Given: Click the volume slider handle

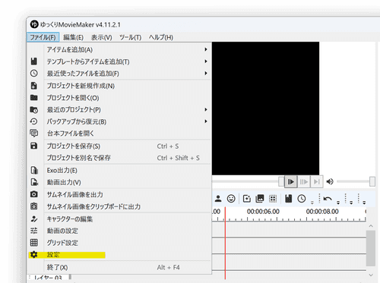Looking at the screenshot, I should pos(372,181).
